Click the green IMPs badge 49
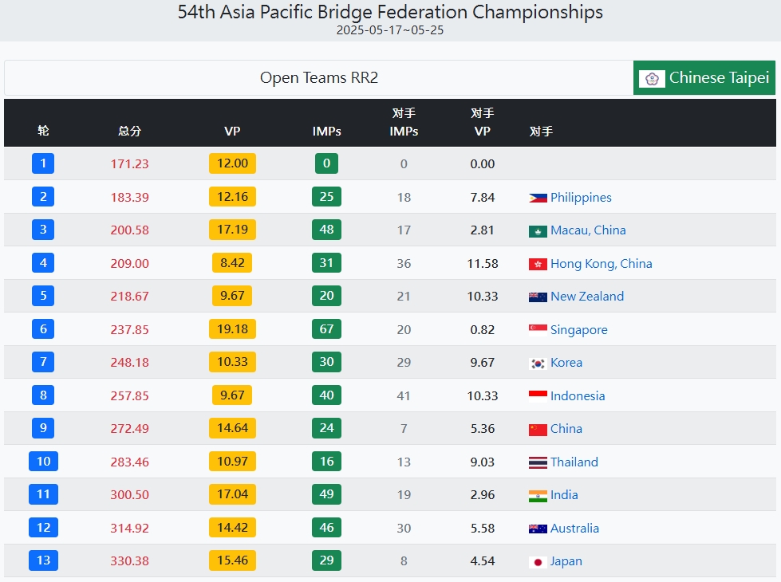Viewport: 781px width, 582px height. click(327, 494)
